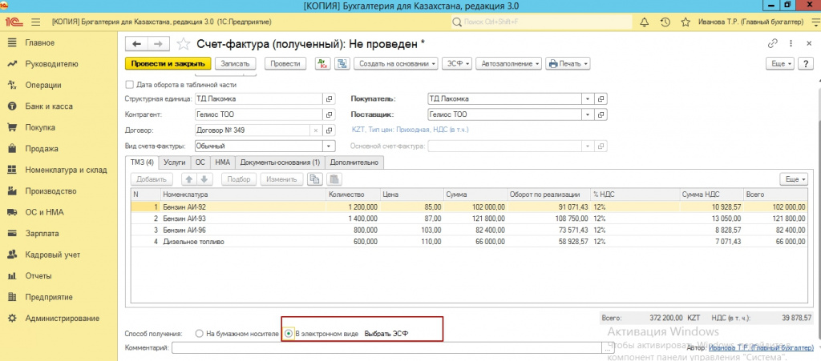The height and width of the screenshot is (361, 821).
Task: Select the ТМЗ (4) tab
Action: [142, 162]
